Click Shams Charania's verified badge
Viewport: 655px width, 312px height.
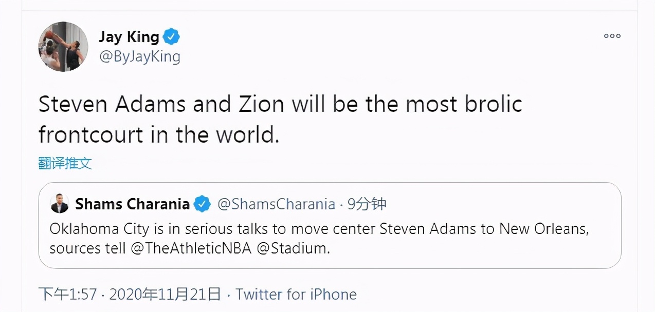(202, 204)
